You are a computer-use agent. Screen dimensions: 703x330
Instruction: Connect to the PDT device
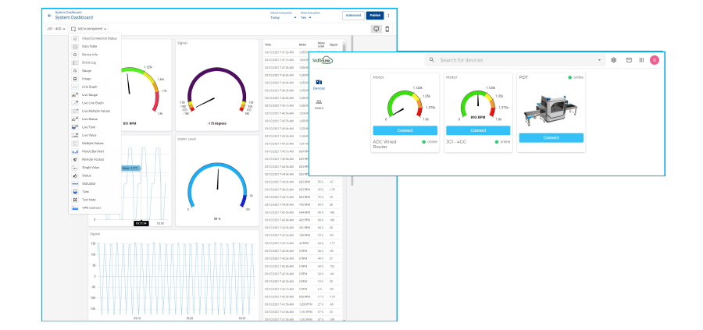click(x=551, y=138)
